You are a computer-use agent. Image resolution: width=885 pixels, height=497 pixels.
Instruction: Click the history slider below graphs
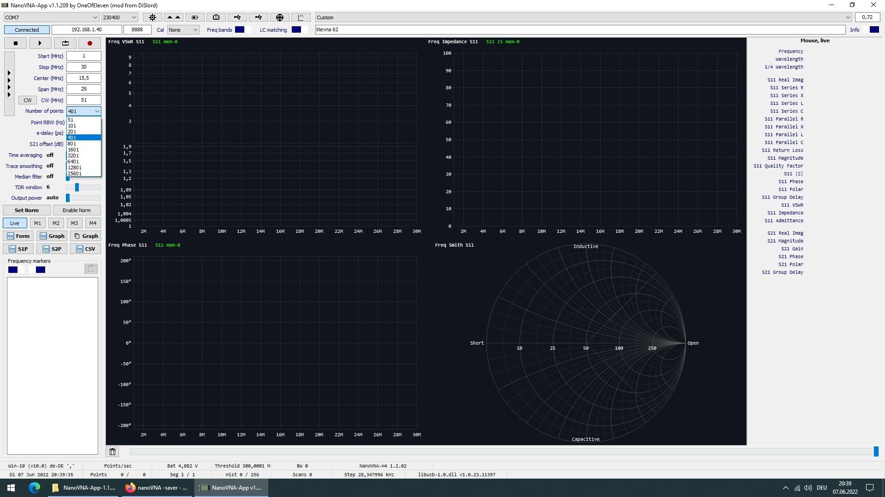point(504,452)
